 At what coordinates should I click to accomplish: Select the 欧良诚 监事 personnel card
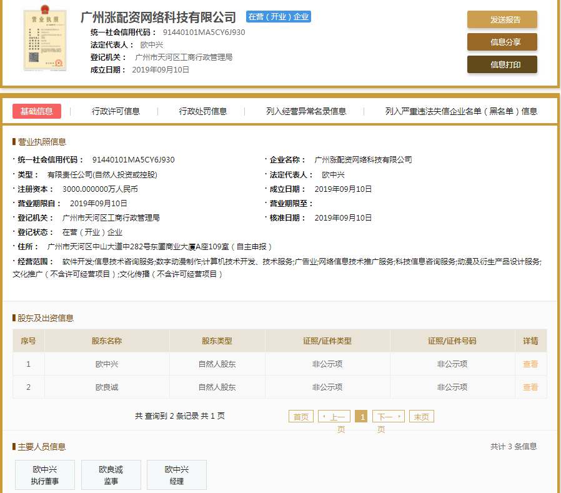[x=111, y=474]
